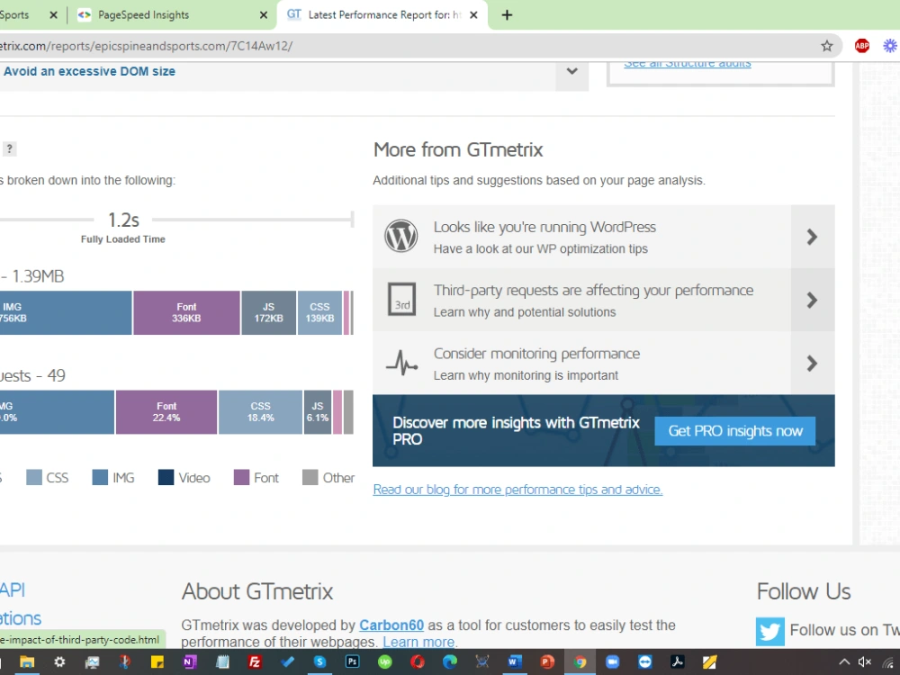
Task: Click the browser address bar URL
Action: pyautogui.click(x=146, y=46)
